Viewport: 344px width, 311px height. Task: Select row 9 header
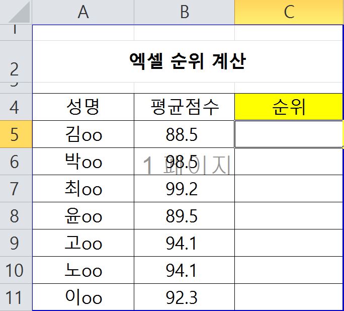pyautogui.click(x=16, y=243)
